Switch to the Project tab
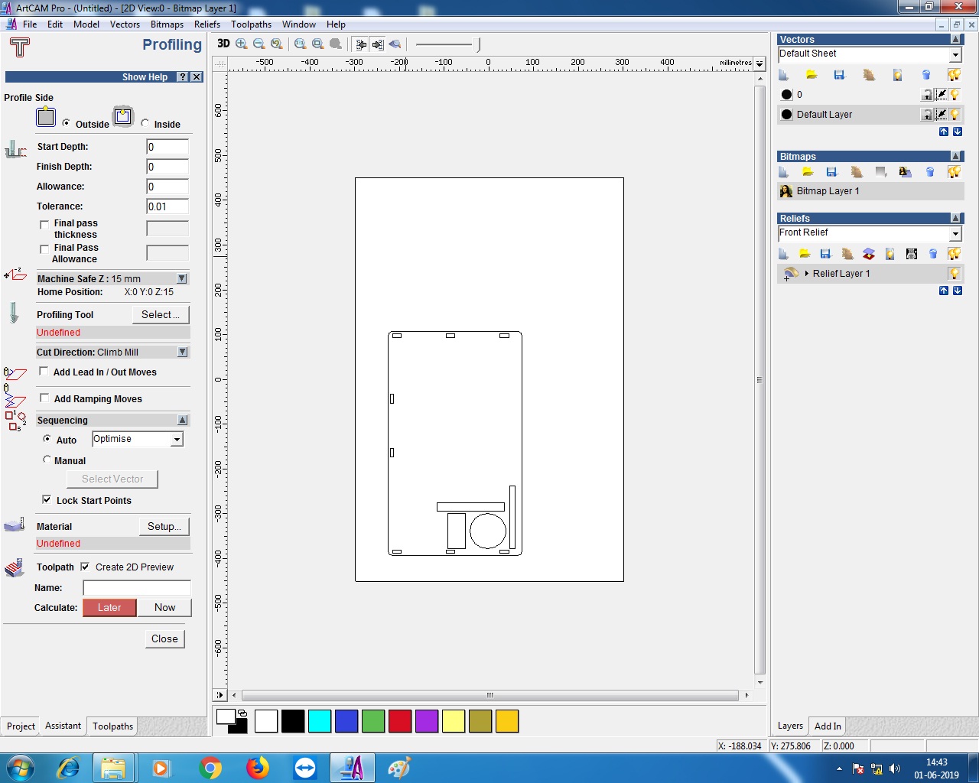The height and width of the screenshot is (783, 979). (21, 726)
